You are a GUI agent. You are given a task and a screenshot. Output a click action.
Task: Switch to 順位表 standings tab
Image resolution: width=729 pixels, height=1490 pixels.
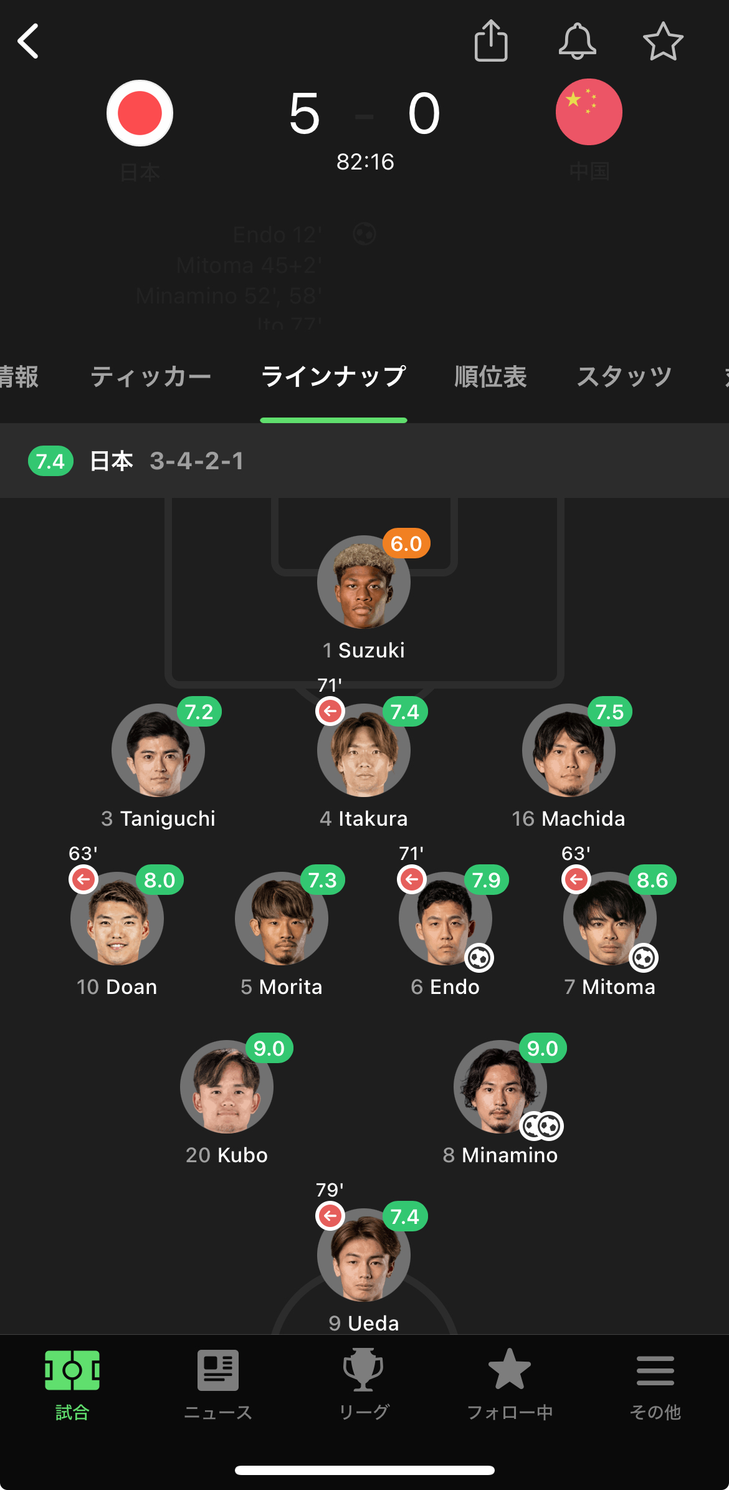tap(490, 377)
